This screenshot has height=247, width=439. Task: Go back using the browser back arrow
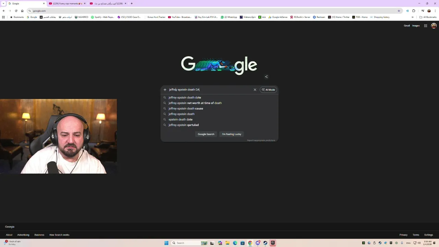click(4, 11)
